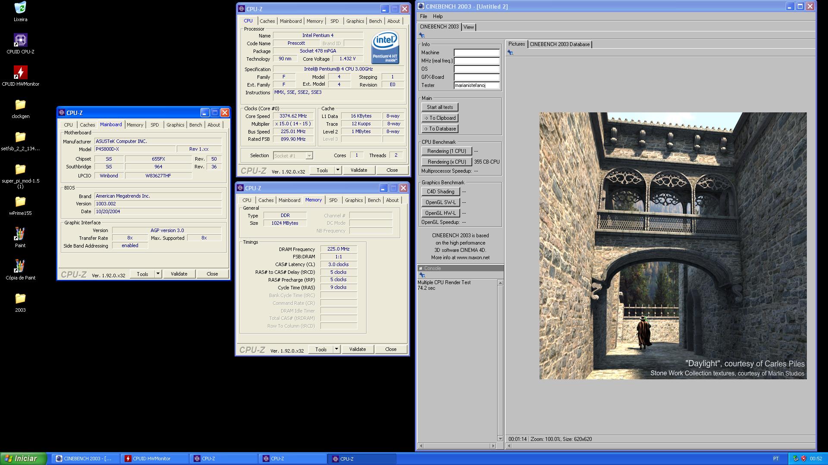Click the Tester field with marianistefanoj
Viewport: 828px width, 465px height.
tap(477, 85)
